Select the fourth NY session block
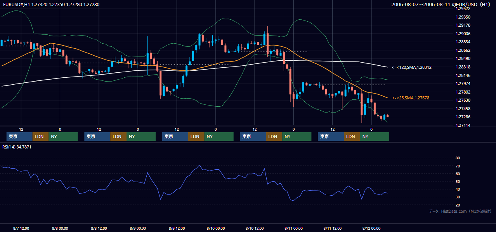 click(x=297, y=136)
